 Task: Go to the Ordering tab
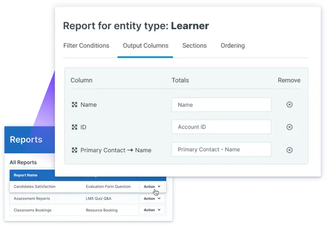233,45
